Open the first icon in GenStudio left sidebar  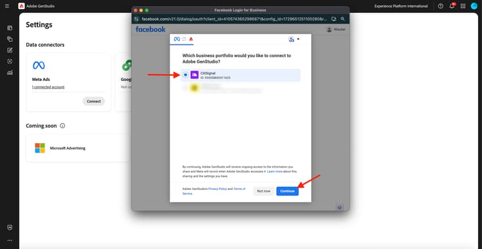pos(10,28)
